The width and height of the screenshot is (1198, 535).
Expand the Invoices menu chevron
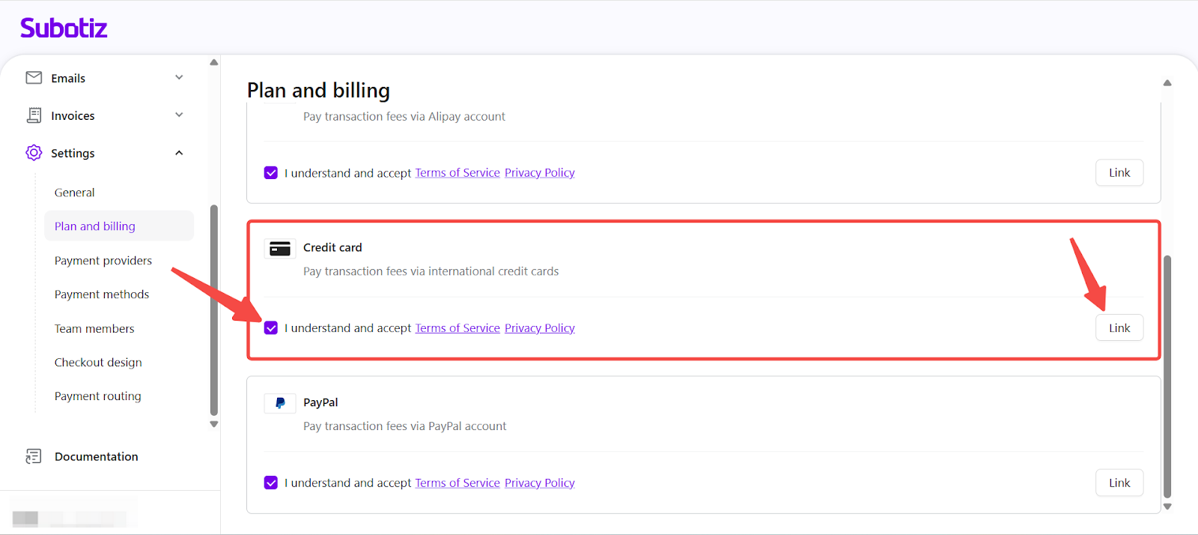(179, 115)
